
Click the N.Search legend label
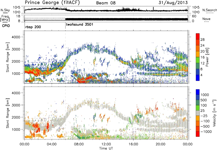[209, 10]
